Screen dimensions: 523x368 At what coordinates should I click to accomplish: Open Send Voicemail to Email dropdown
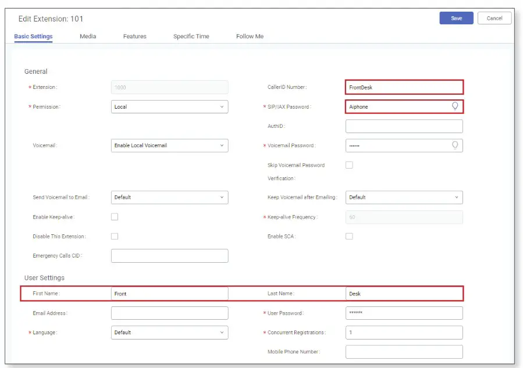pos(169,198)
